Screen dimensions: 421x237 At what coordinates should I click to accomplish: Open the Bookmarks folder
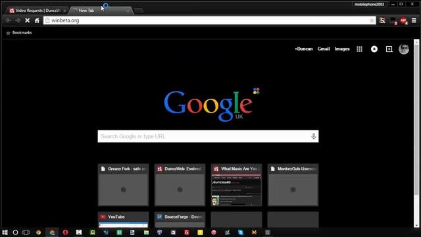(x=19, y=32)
